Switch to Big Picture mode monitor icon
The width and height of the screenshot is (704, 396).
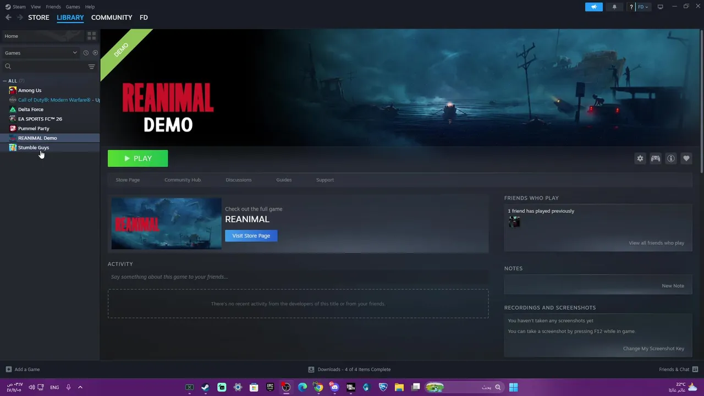tap(661, 7)
